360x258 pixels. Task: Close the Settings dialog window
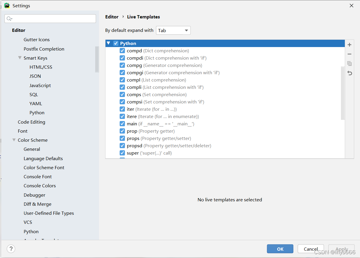351,6
